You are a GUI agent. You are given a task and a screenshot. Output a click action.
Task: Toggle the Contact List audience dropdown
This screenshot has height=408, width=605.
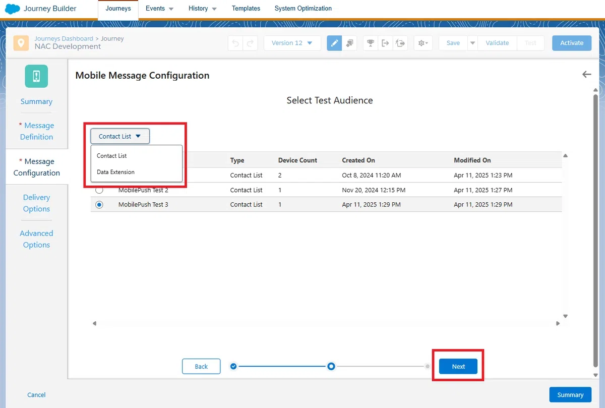click(x=120, y=136)
